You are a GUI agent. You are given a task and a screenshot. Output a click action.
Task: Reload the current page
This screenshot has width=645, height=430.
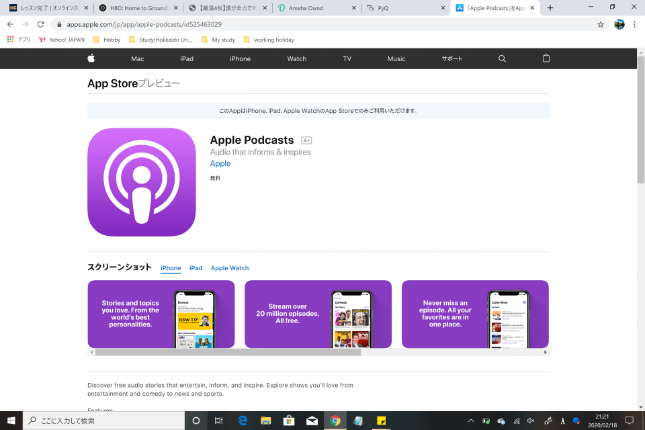point(40,24)
